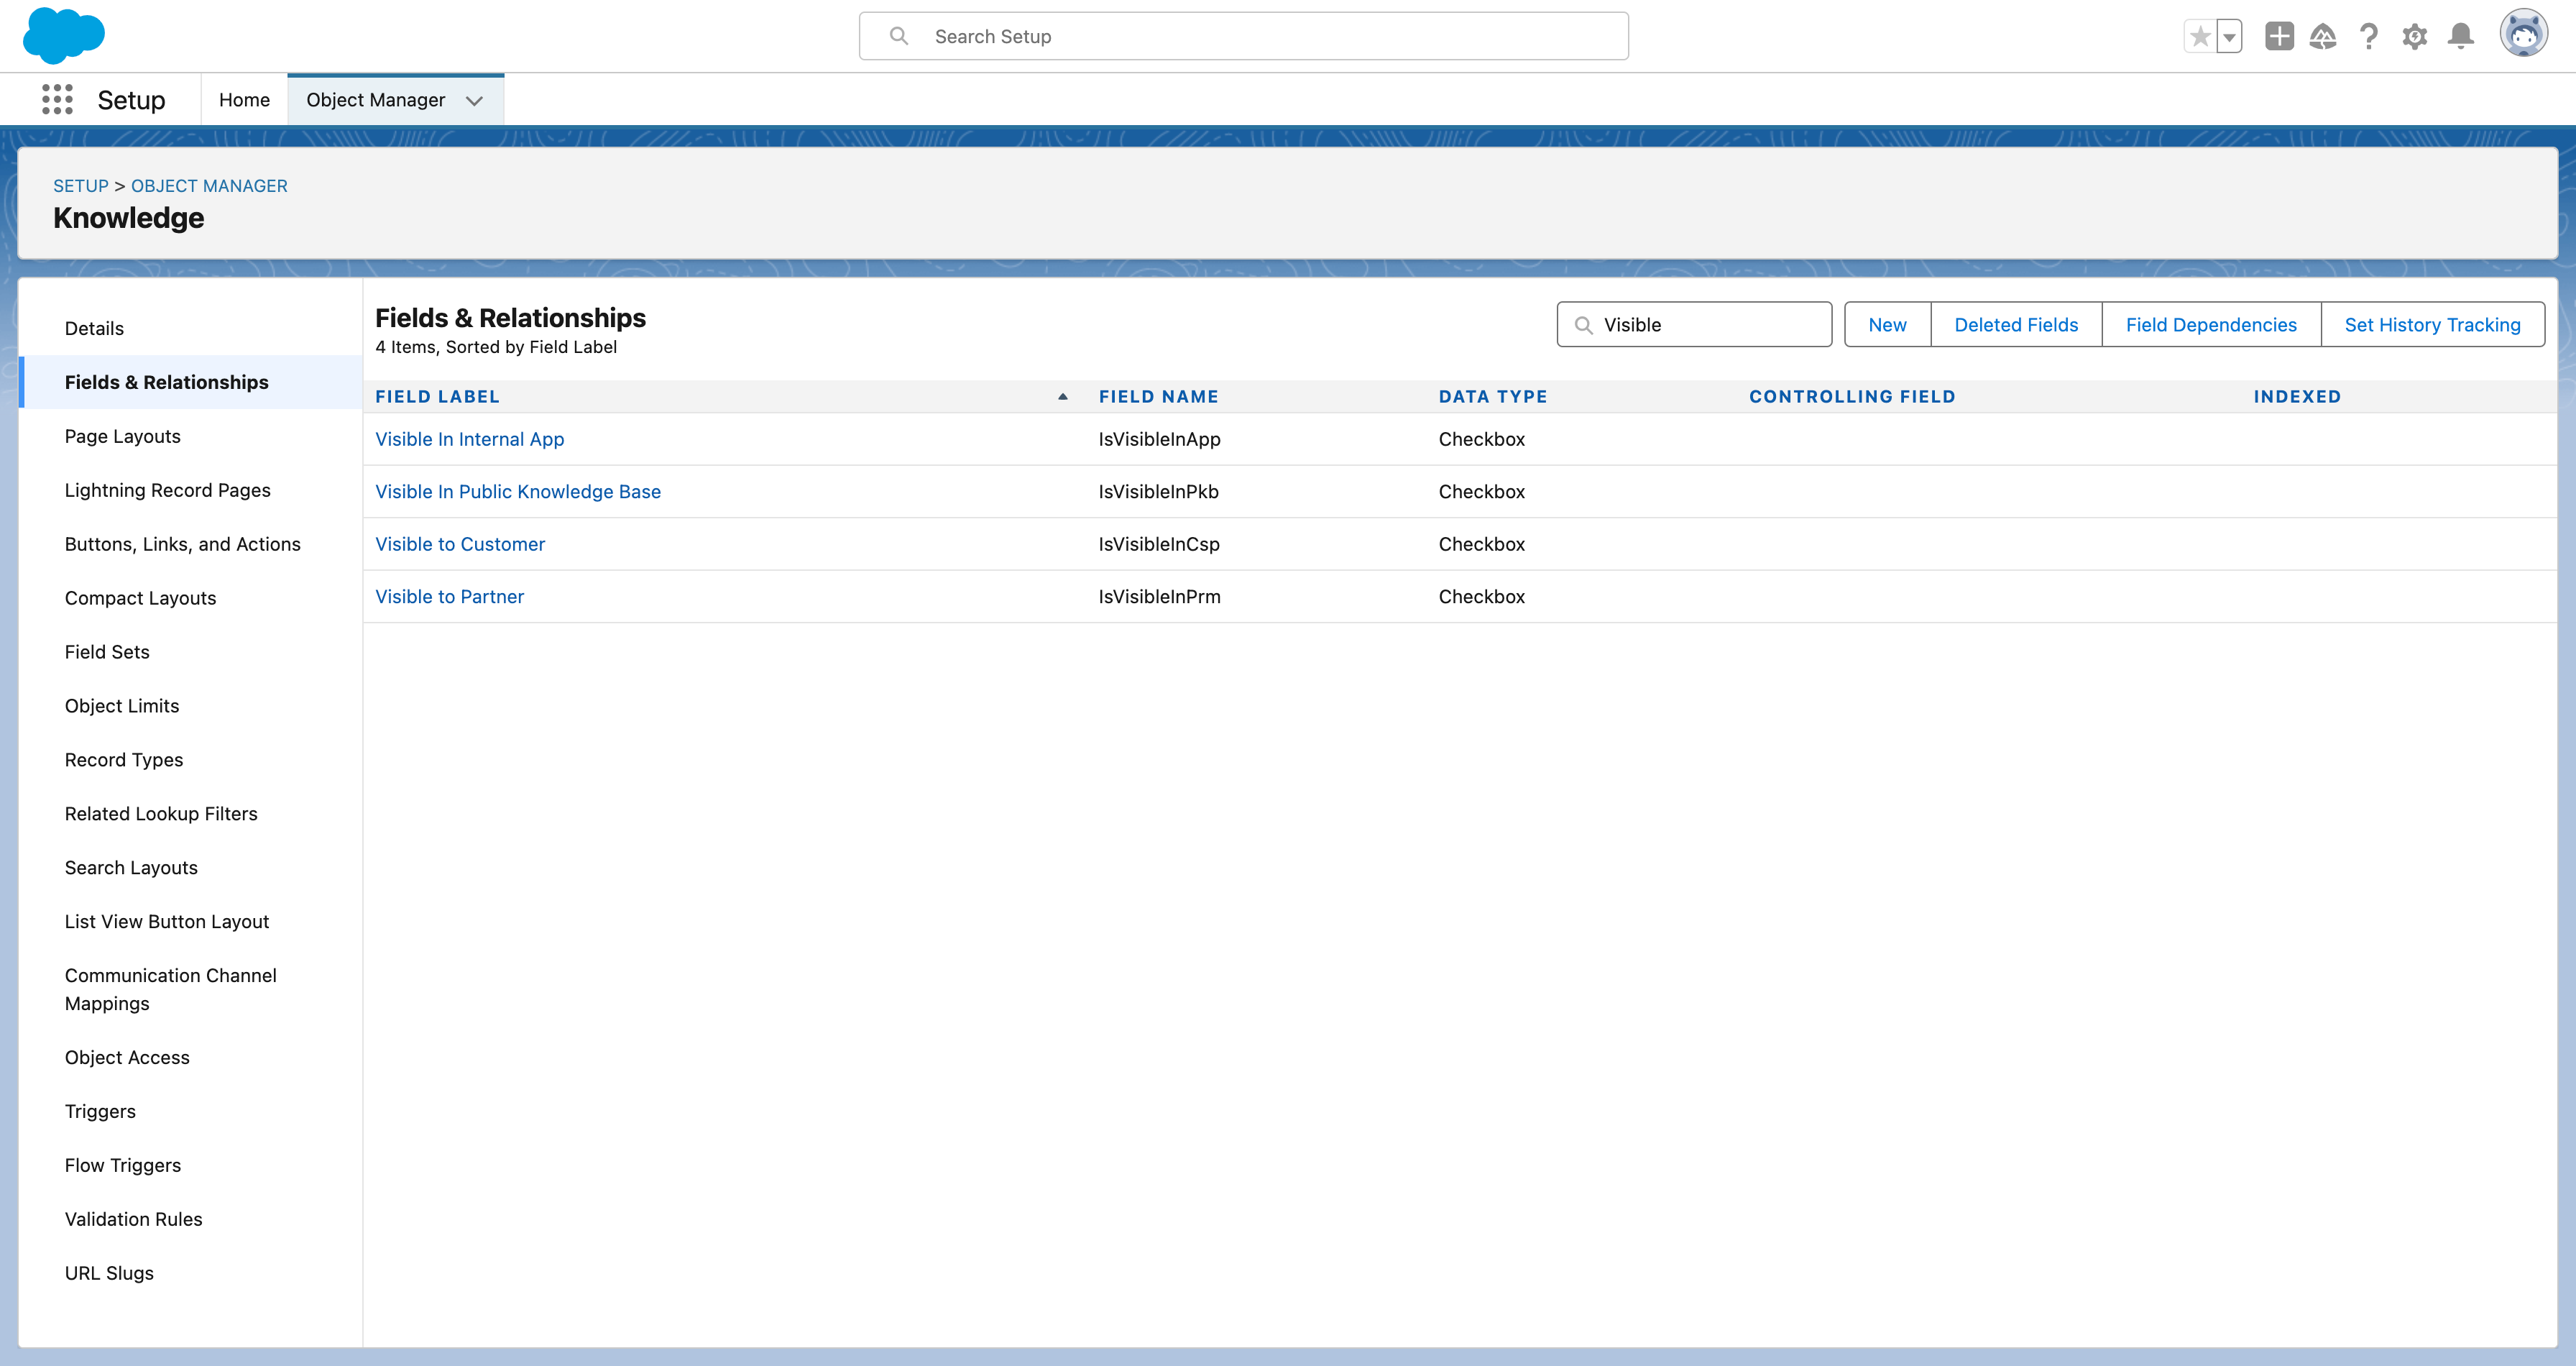Select the IsVisibleInPkb field name text

click(1158, 492)
